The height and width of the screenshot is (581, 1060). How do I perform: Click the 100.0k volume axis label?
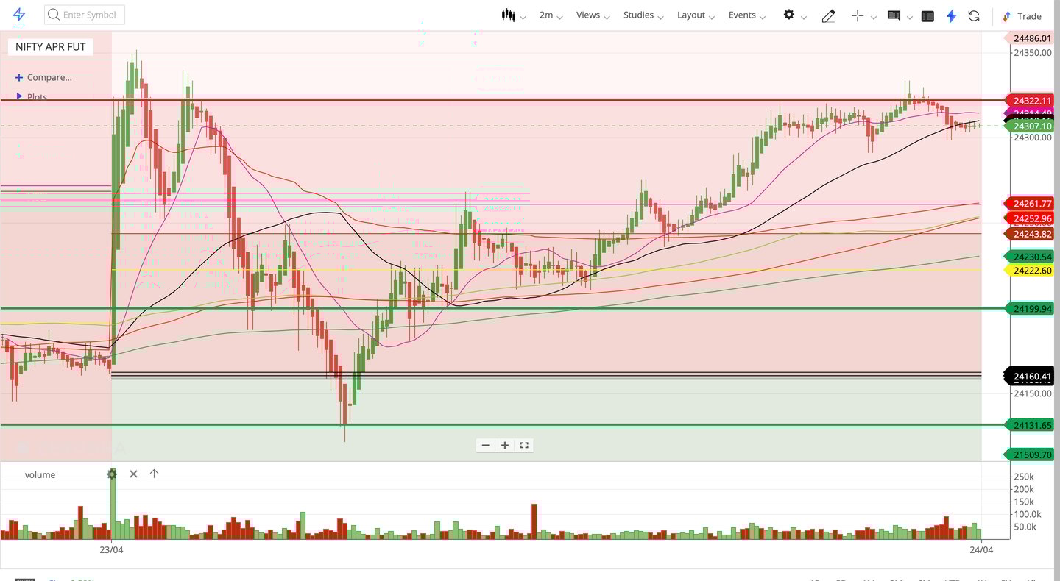coord(1028,514)
